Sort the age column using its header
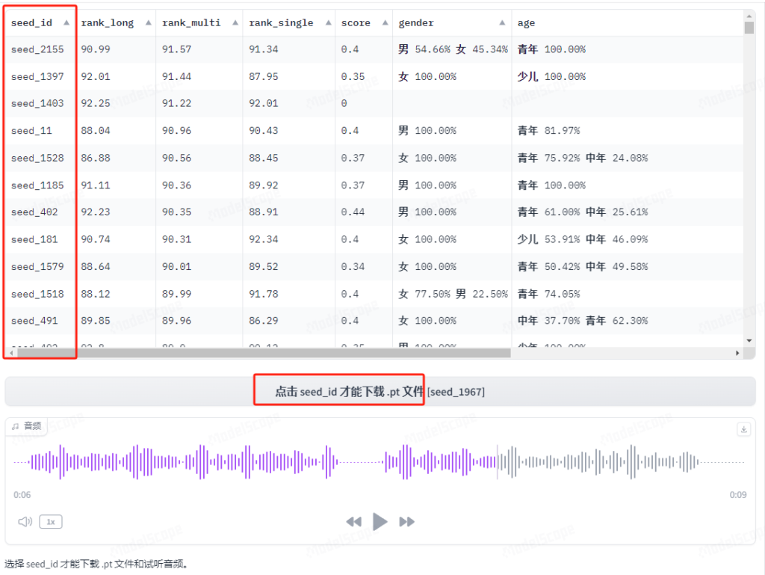The image size is (765, 575). point(526,22)
